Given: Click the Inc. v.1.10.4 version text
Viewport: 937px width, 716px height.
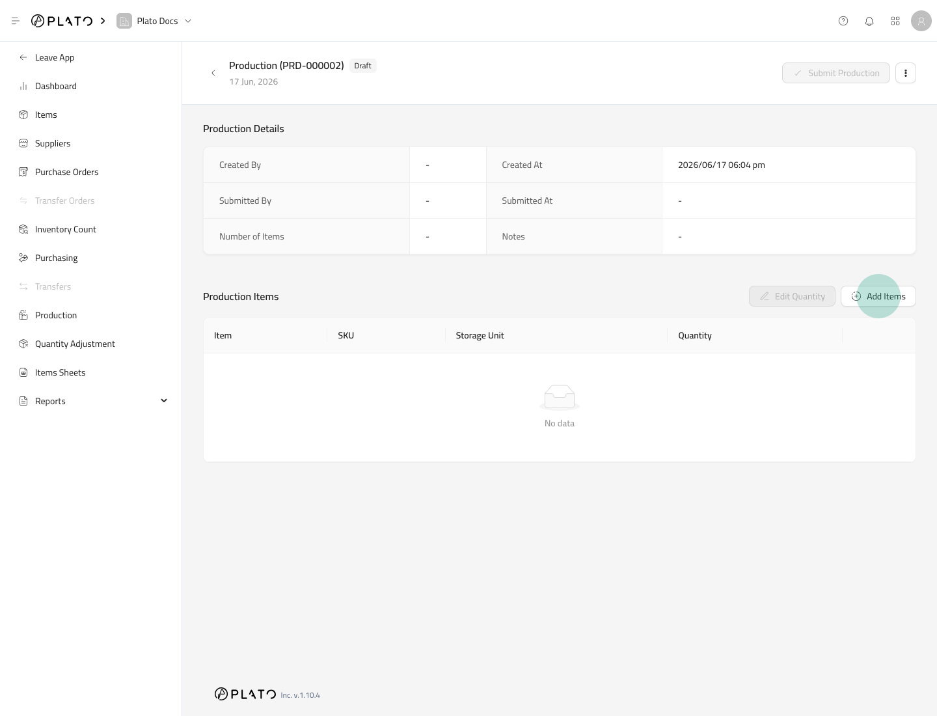Looking at the screenshot, I should coord(300,695).
